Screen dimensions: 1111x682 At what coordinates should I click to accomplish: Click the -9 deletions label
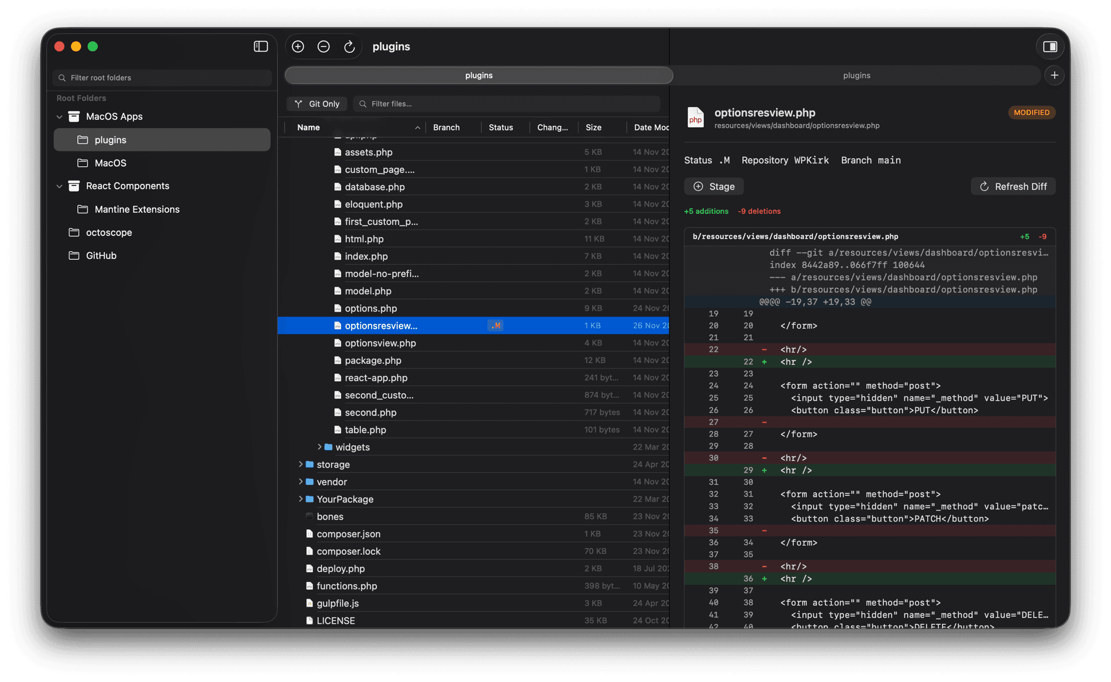coord(759,211)
